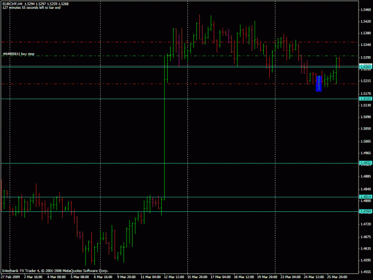
Task: Click the 1.4965 price scale value
Action: [x=366, y=153]
